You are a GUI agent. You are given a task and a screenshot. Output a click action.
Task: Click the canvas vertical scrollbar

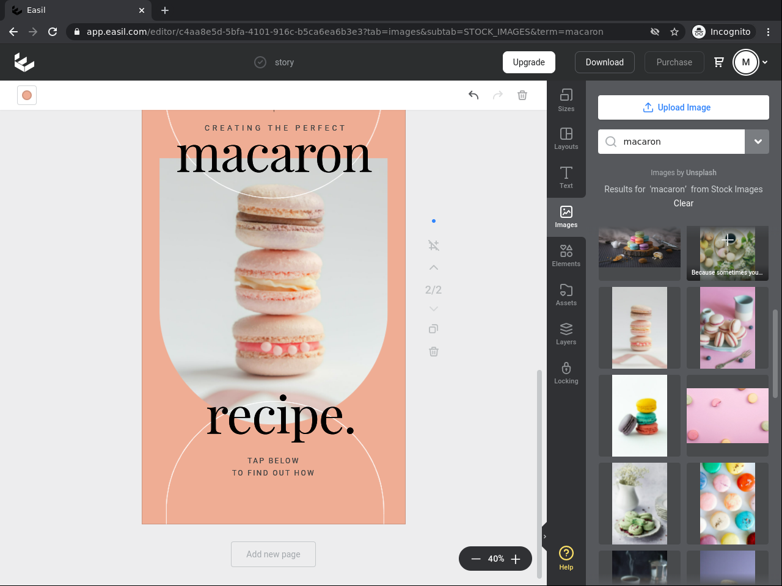pos(539,473)
